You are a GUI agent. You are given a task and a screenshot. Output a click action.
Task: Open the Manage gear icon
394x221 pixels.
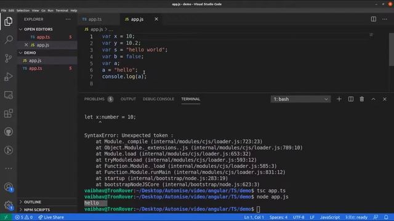pyautogui.click(x=8, y=206)
